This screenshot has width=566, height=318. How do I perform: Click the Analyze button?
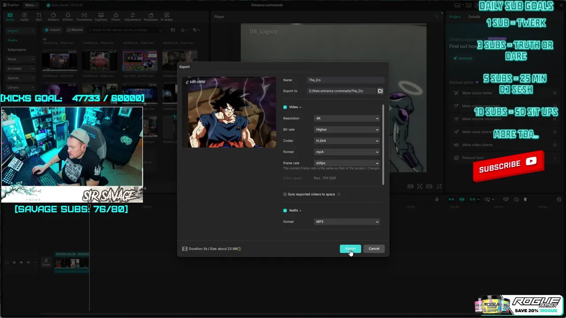tap(463, 58)
